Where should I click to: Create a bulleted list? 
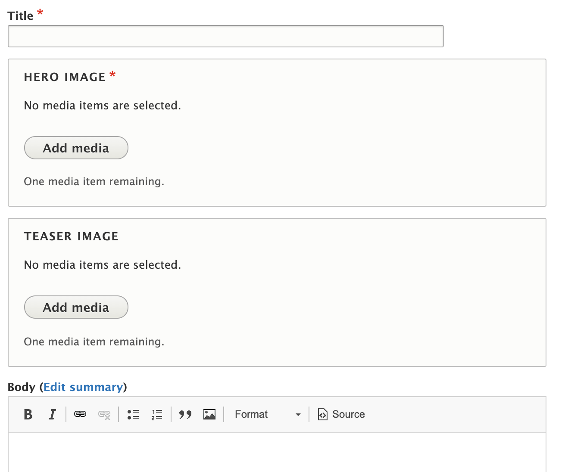[x=133, y=414]
